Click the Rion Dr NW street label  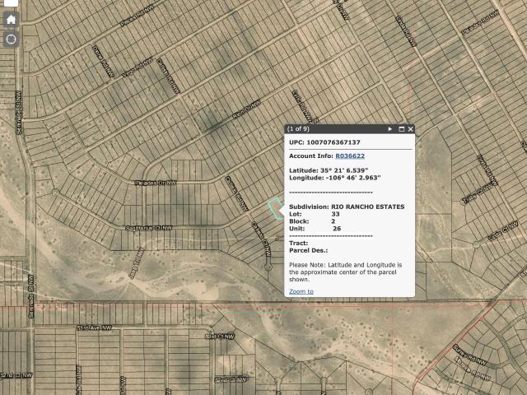(247, 109)
